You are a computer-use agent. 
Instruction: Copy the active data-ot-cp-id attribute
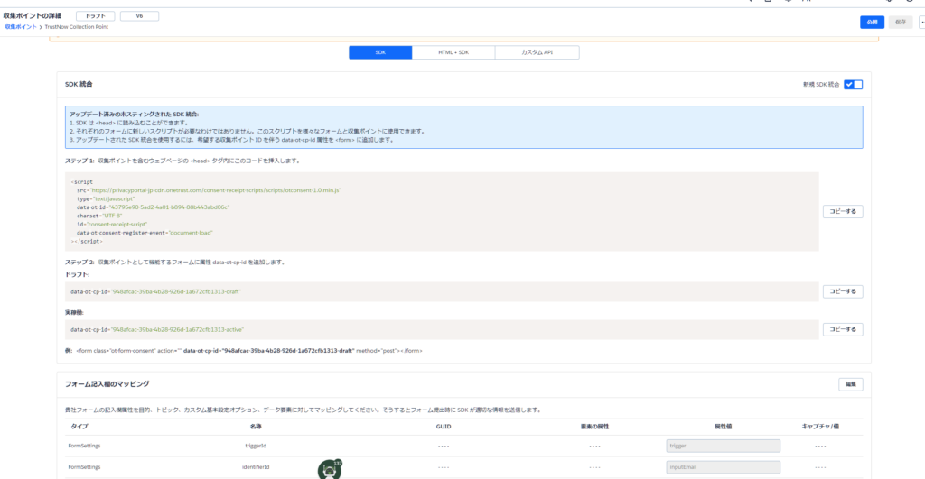(x=843, y=329)
